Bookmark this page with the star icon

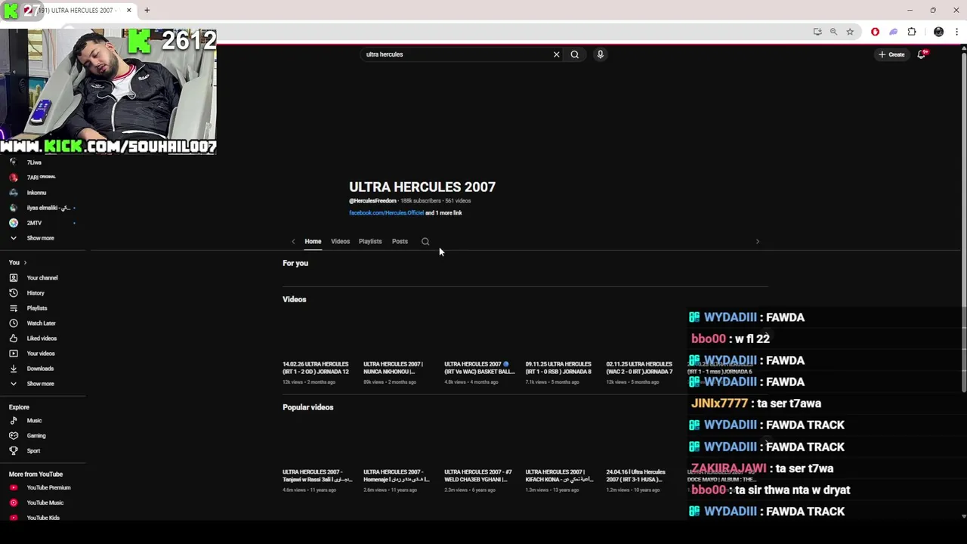(x=850, y=32)
